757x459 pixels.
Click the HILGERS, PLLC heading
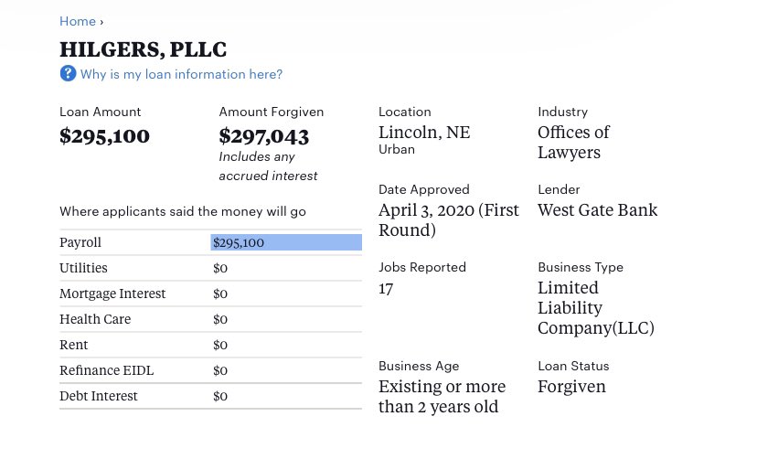click(x=143, y=49)
